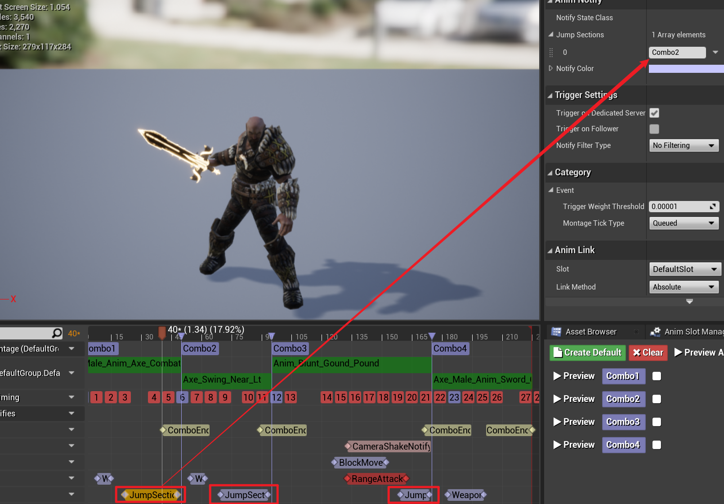
Task: Click the Combo4 section button in preview list
Action: click(x=623, y=445)
